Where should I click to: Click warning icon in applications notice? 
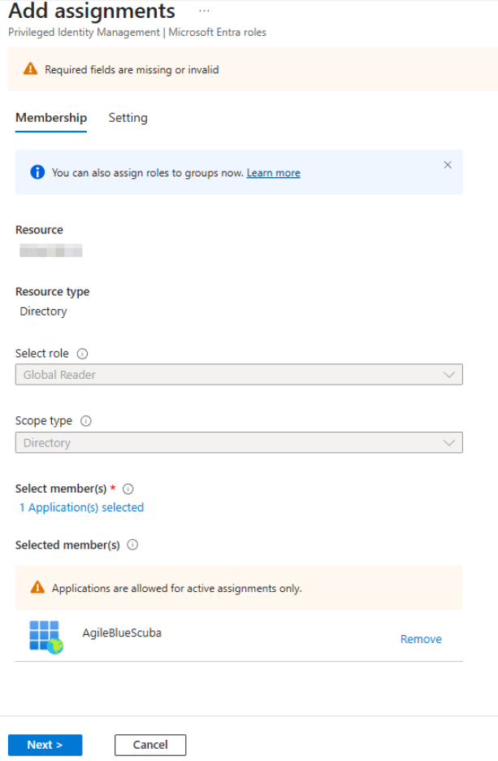tap(37, 588)
